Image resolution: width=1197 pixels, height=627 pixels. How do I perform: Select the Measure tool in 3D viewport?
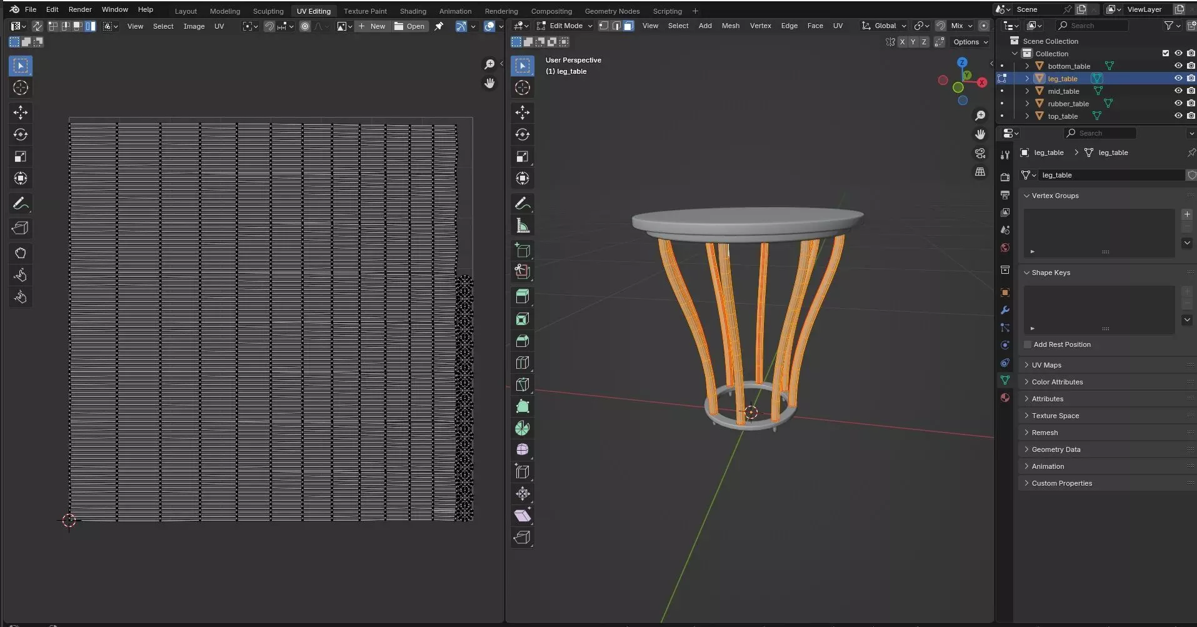pyautogui.click(x=523, y=226)
